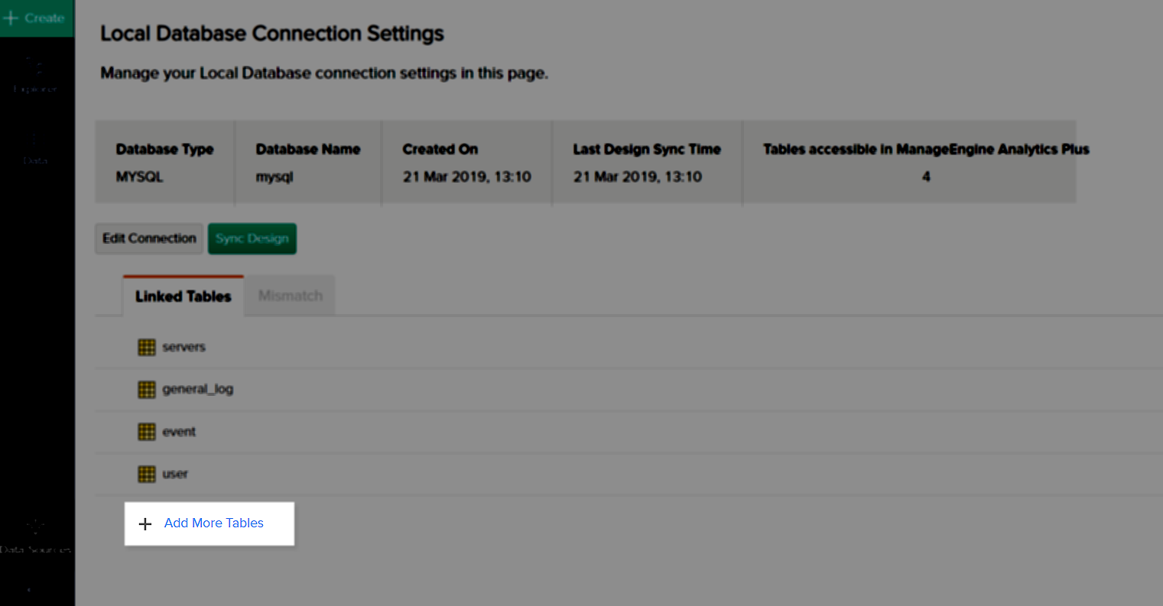Image resolution: width=1163 pixels, height=606 pixels.
Task: Open Data Sources in sidebar
Action: point(35,535)
